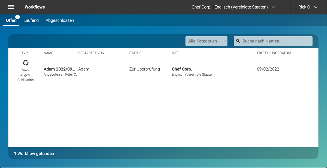This screenshot has height=168, width=327.
Task: Switch to the Abgeschlossen tab
Action: pyautogui.click(x=60, y=20)
